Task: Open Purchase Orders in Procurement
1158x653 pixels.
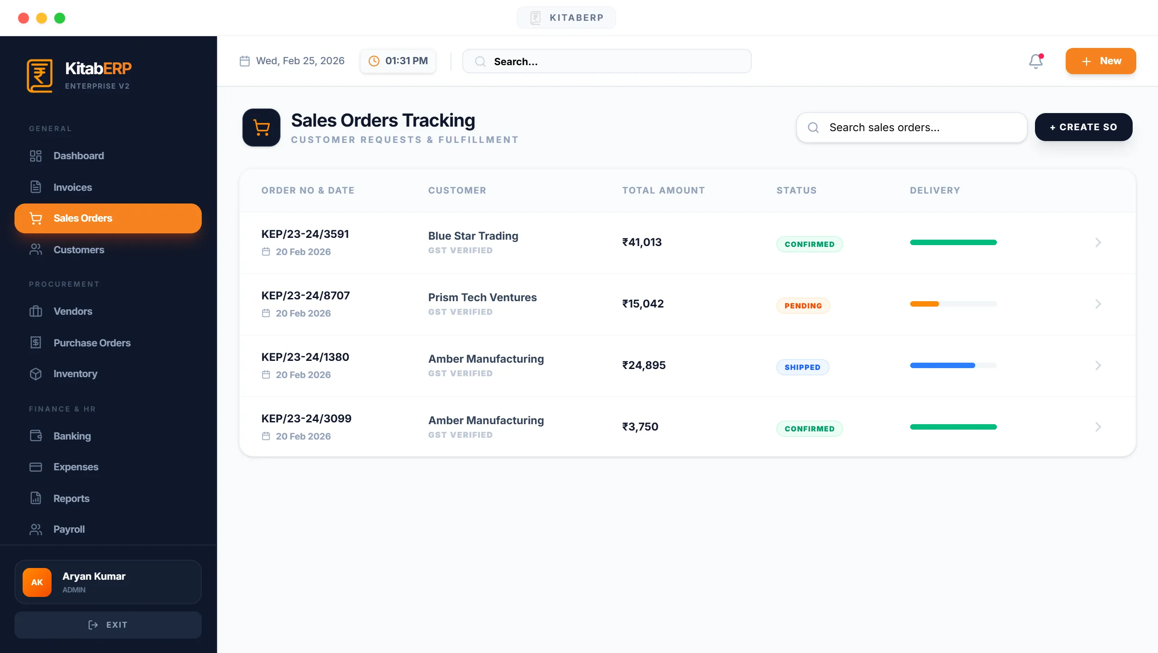Action: [x=92, y=342]
